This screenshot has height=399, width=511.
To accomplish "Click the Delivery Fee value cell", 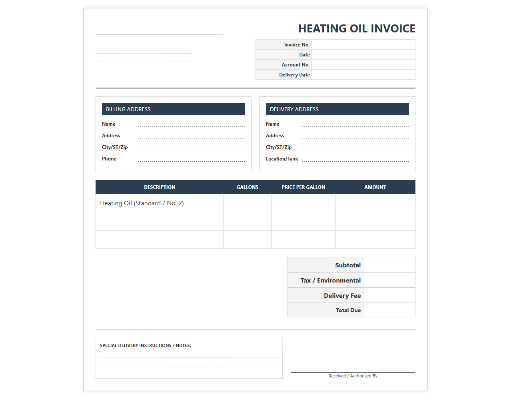I will click(389, 295).
